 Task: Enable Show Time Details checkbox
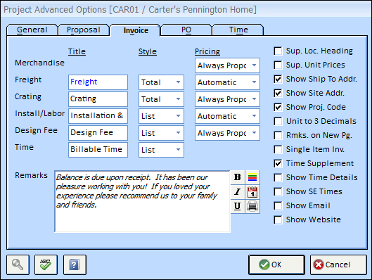click(x=278, y=177)
